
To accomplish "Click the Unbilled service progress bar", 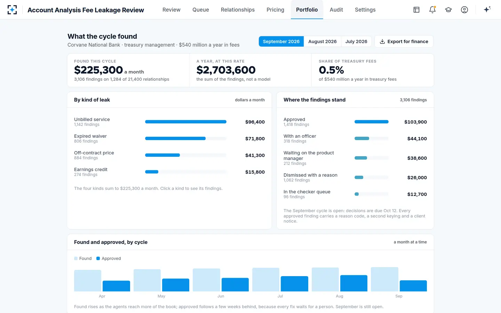I will (186, 122).
